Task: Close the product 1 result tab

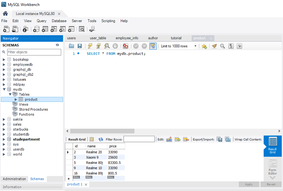Action: coord(86,184)
